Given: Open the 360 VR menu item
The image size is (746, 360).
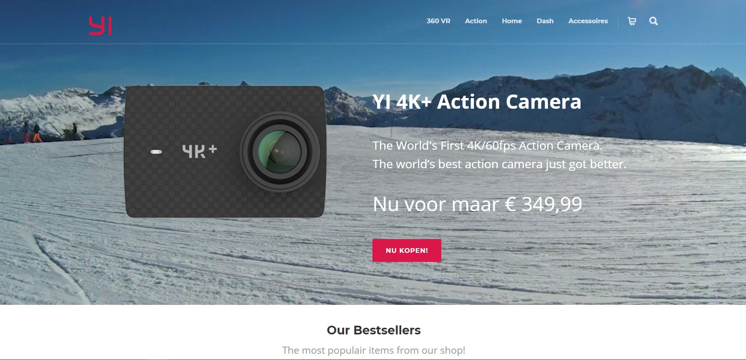Looking at the screenshot, I should pyautogui.click(x=438, y=21).
